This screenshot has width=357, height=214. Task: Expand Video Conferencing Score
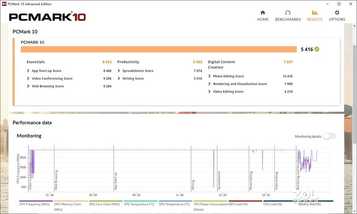28,78
